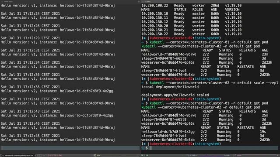The height and width of the screenshot is (157, 280).
Task: Select timestamp 'Sat Jul 31 17:12:29 CEST 2021'
Action: 30,38
